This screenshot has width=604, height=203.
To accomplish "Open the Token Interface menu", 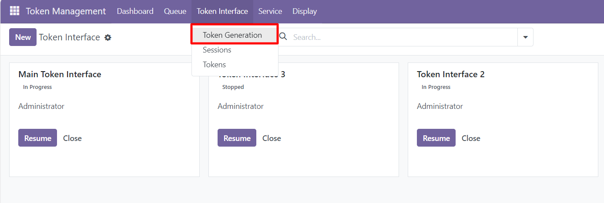I will [x=222, y=11].
